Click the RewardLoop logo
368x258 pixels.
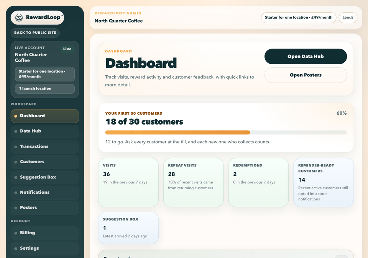coord(37,18)
